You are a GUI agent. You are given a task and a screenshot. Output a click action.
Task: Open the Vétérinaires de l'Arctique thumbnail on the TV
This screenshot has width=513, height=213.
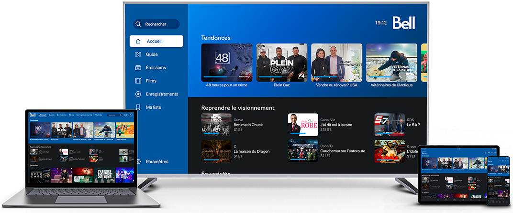[391, 63]
